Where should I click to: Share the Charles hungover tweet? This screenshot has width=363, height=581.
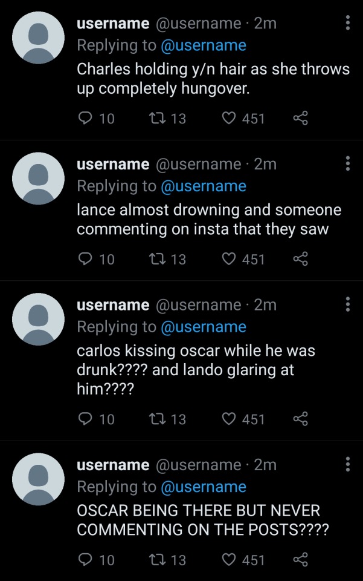300,119
